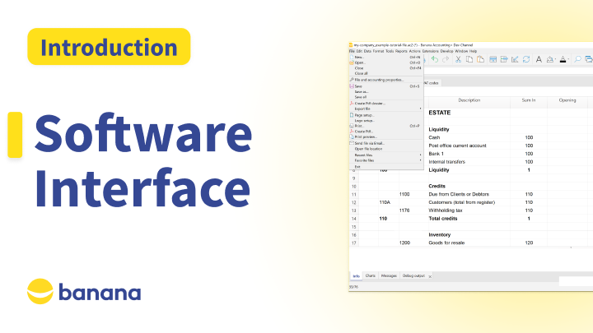Switch to the VAT codes table tab
Viewport: 593px width, 333px height.
(432, 83)
